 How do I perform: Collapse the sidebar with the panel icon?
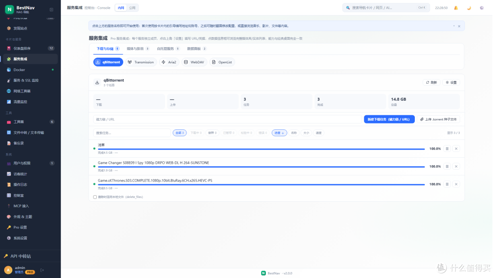(x=51, y=10)
